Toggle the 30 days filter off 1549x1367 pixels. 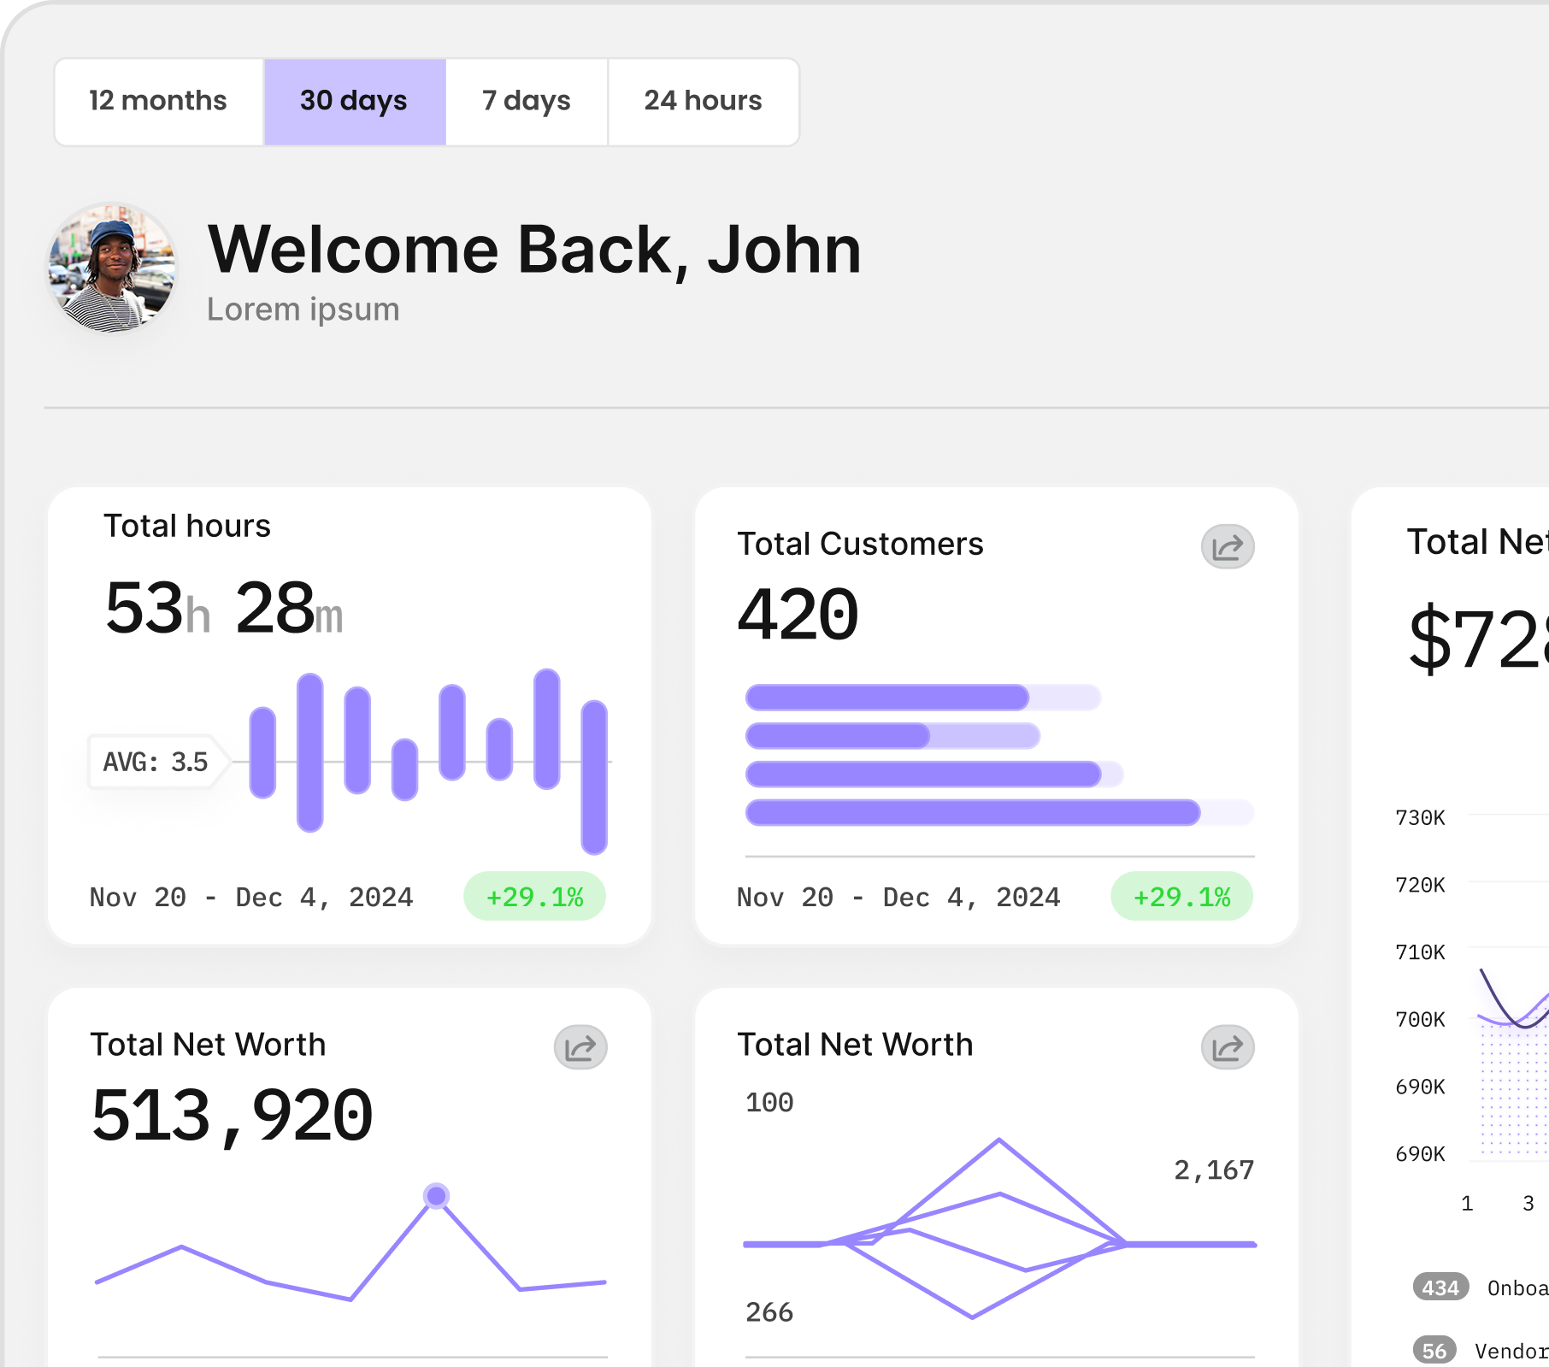coord(354,101)
